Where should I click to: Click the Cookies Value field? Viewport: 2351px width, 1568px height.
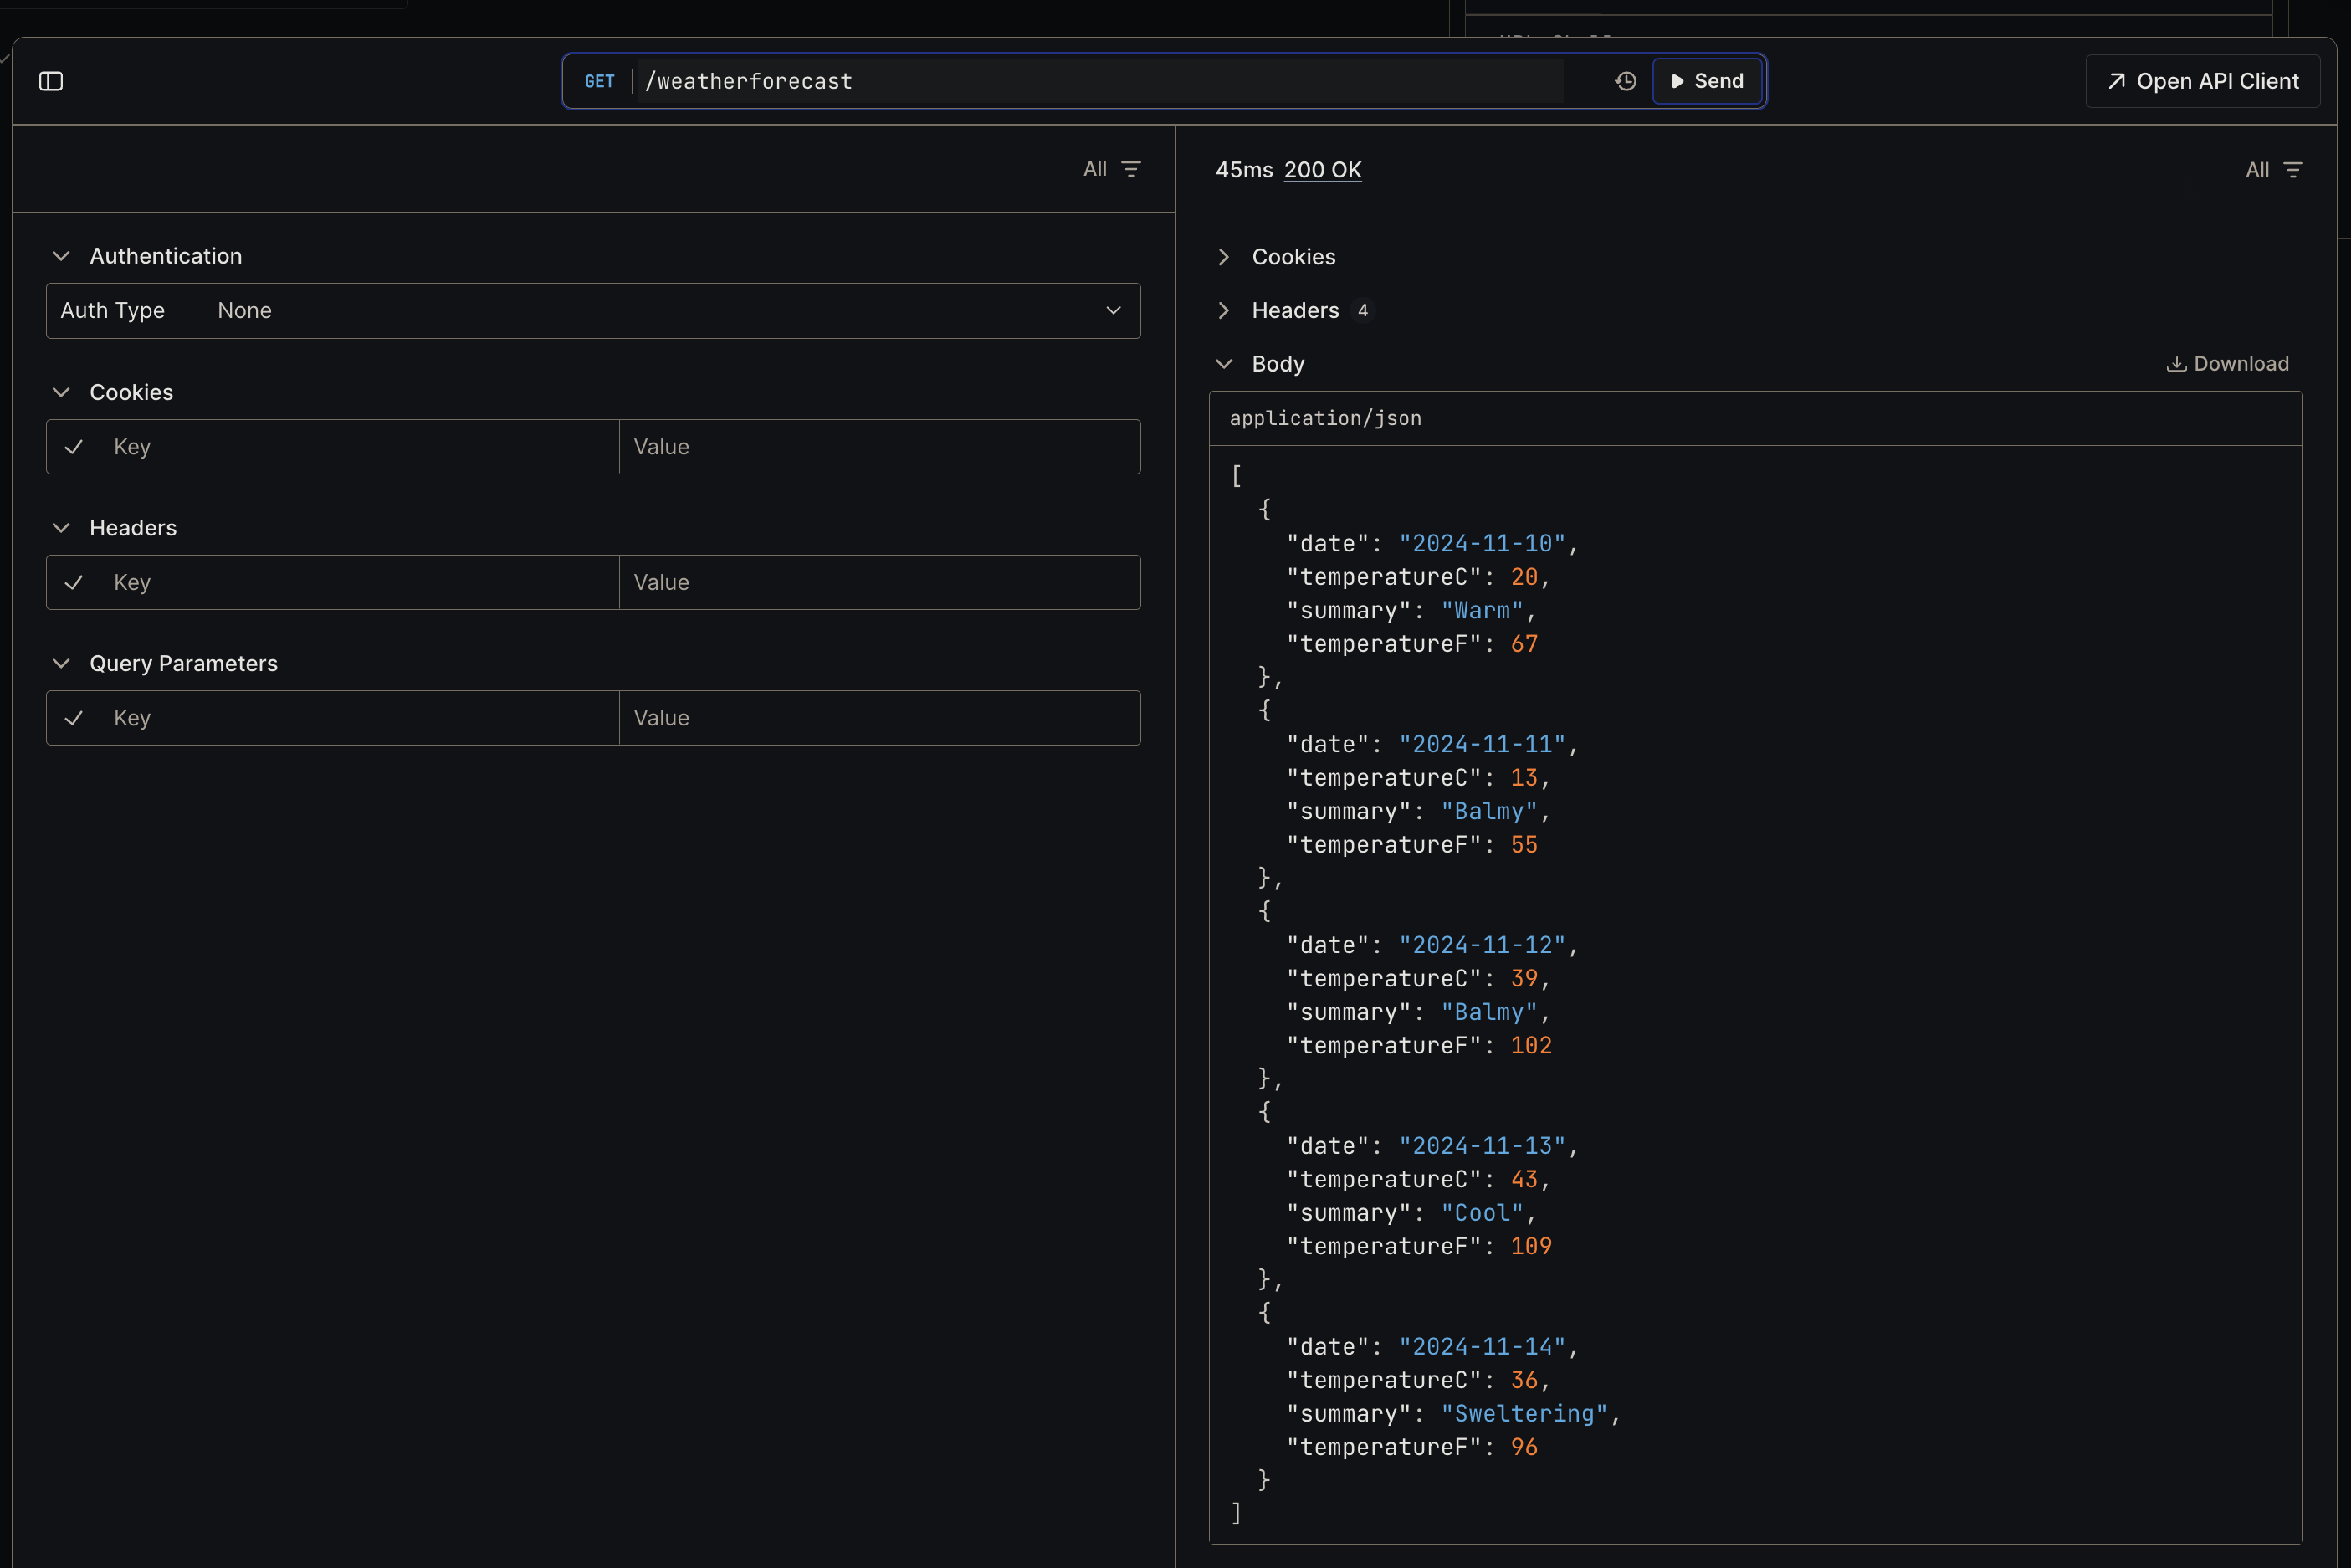pyautogui.click(x=879, y=447)
